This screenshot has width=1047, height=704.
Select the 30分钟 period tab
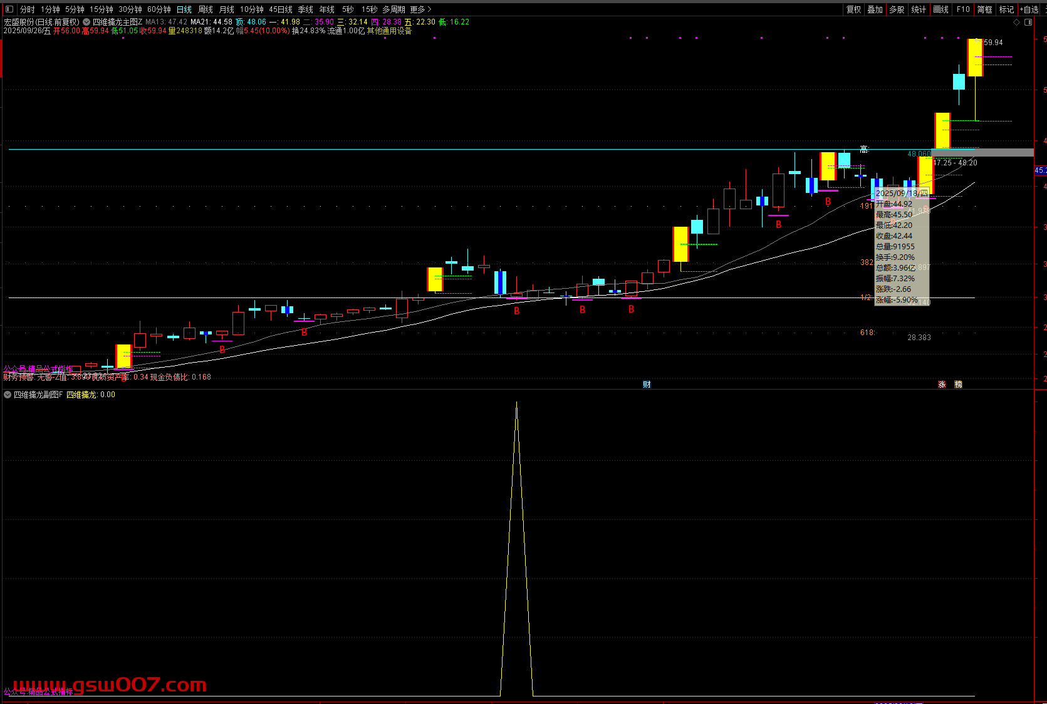130,9
